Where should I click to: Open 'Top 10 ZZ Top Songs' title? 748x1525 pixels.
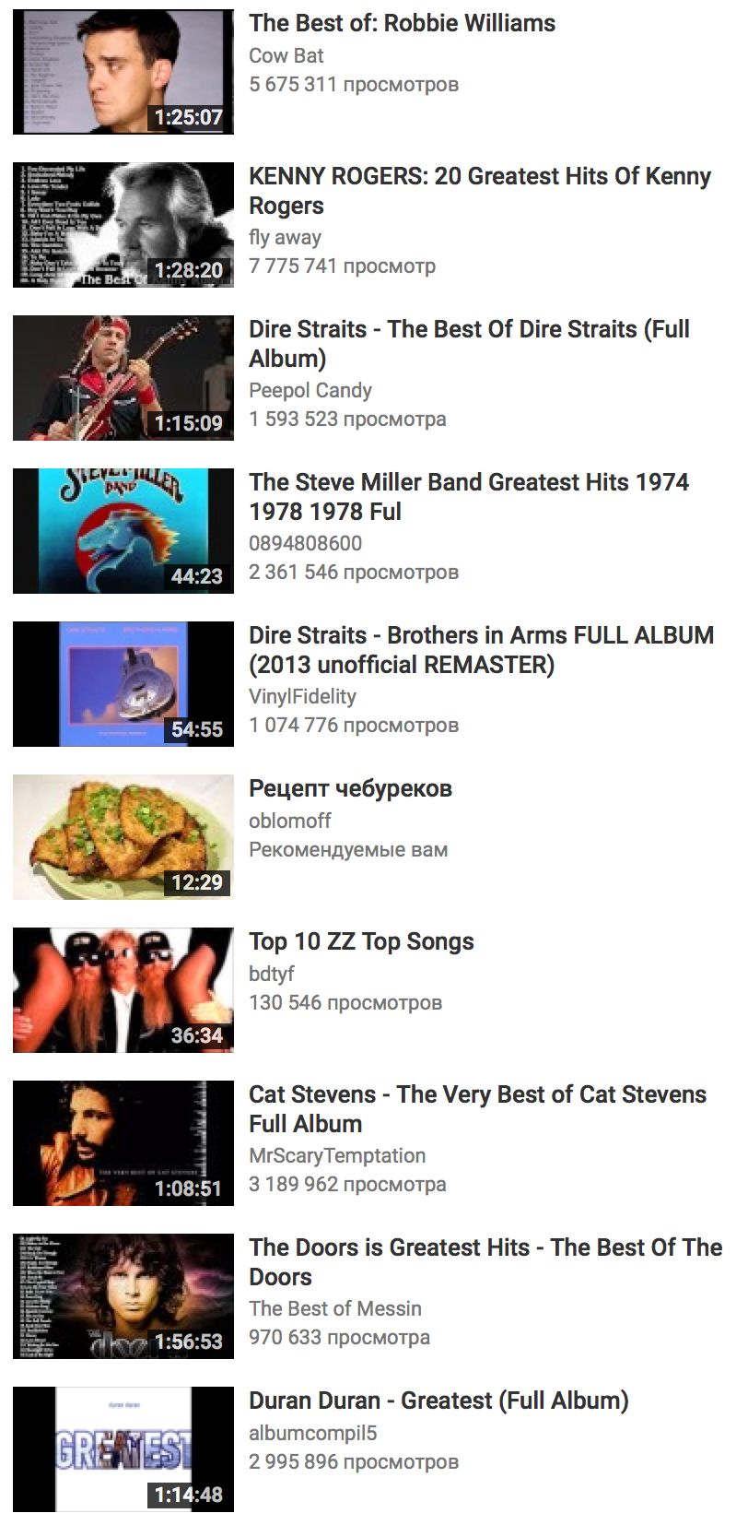click(361, 941)
